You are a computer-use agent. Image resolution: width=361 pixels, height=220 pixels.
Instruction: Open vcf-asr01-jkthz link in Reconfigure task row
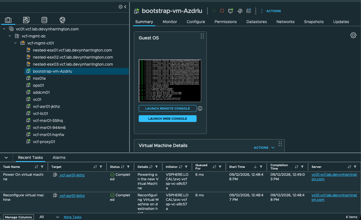(72, 195)
